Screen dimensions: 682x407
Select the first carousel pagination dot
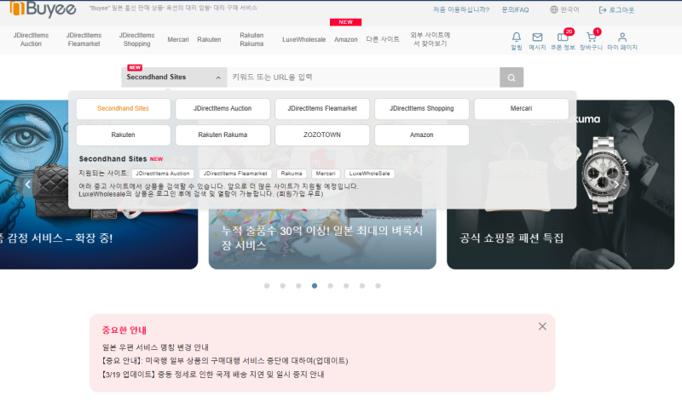[267, 286]
